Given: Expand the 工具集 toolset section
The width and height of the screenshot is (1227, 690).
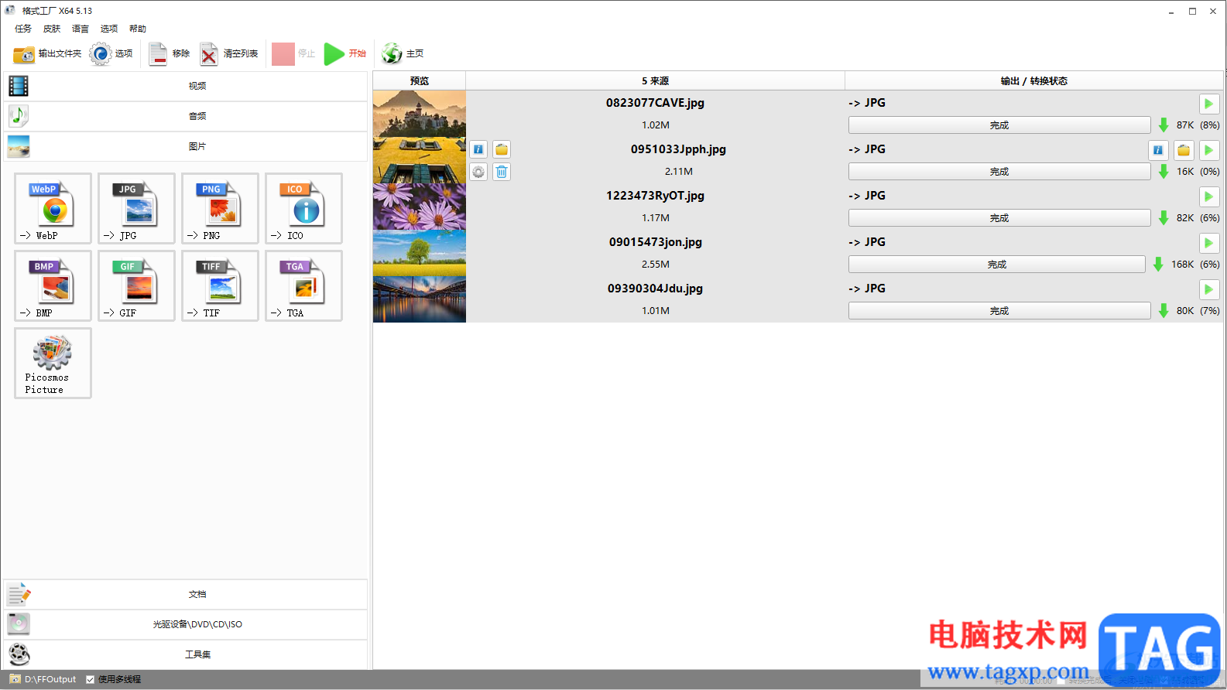Looking at the screenshot, I should 186,654.
